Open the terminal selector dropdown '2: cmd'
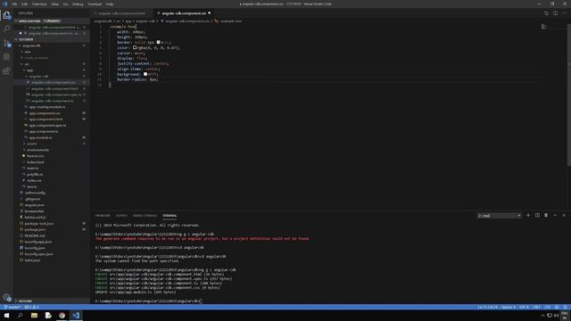571x321 pixels. point(499,216)
